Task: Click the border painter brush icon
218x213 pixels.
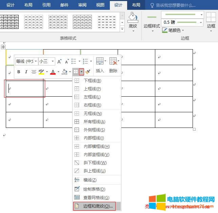Action: [87, 72]
